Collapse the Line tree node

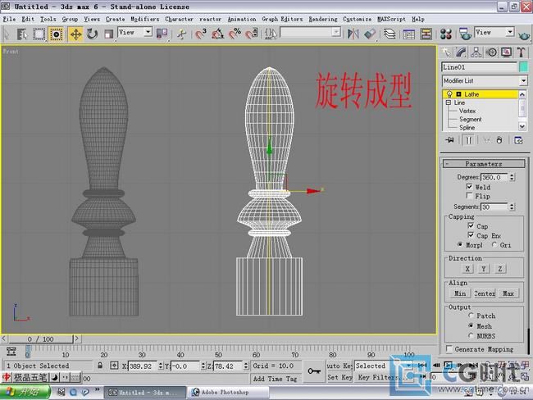[449, 102]
